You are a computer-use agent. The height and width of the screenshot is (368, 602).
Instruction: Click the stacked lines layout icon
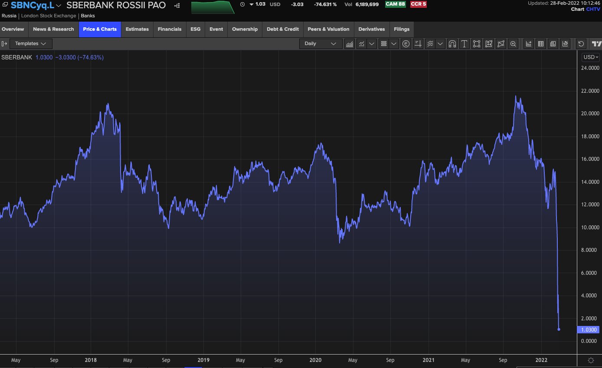[383, 44]
